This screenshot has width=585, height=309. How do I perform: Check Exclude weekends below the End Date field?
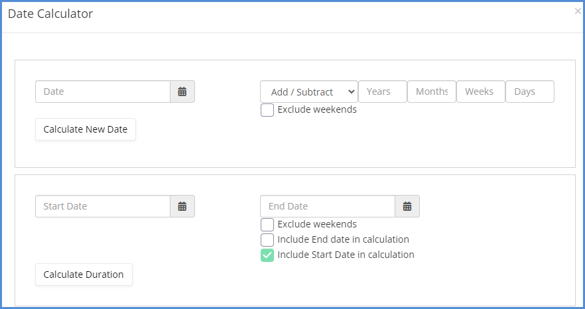coord(267,225)
